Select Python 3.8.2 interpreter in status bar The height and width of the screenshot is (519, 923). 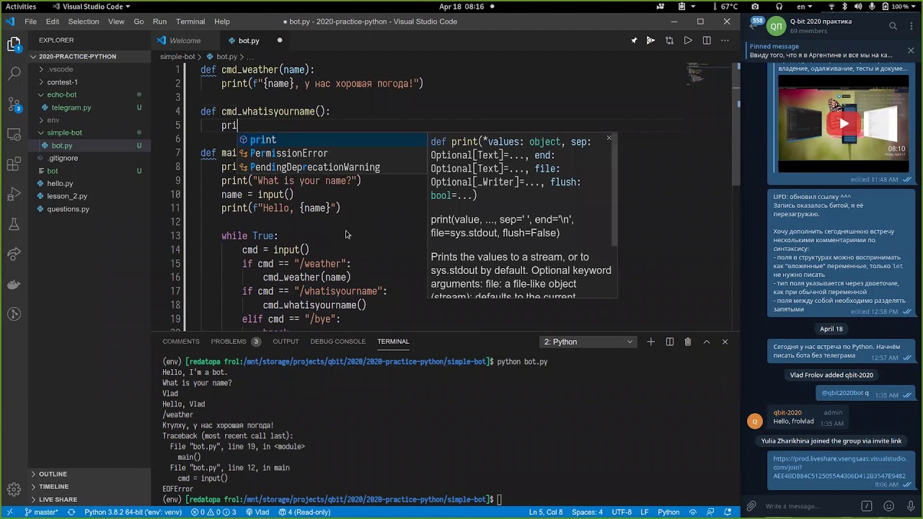click(x=133, y=513)
